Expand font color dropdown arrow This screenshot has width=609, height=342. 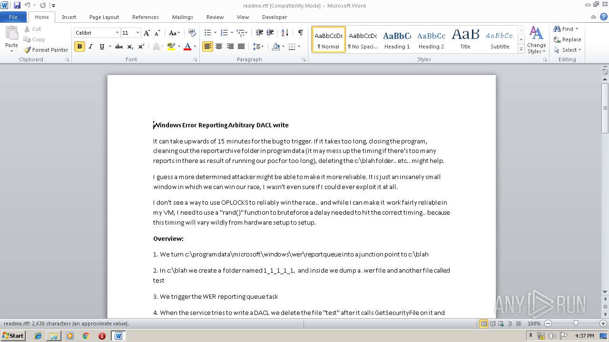pos(195,47)
